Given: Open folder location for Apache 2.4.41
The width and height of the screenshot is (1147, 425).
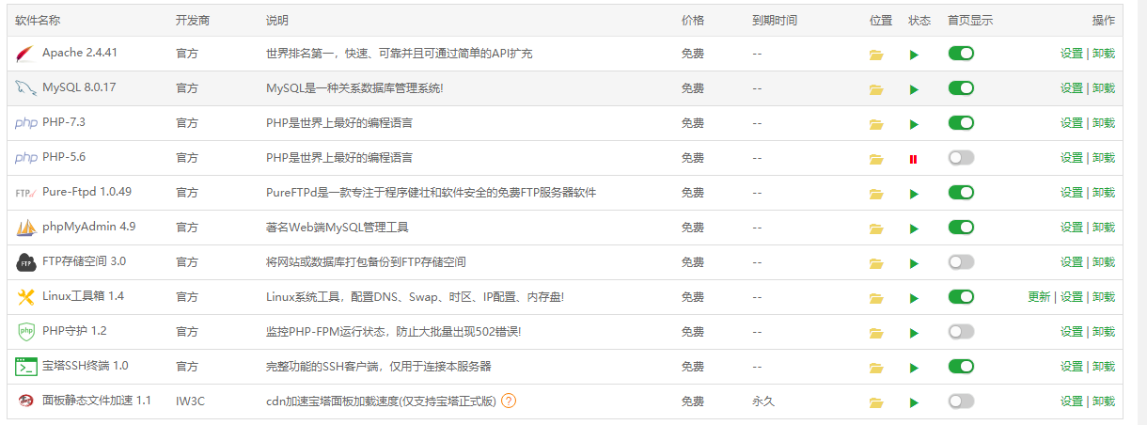Looking at the screenshot, I should coord(876,55).
